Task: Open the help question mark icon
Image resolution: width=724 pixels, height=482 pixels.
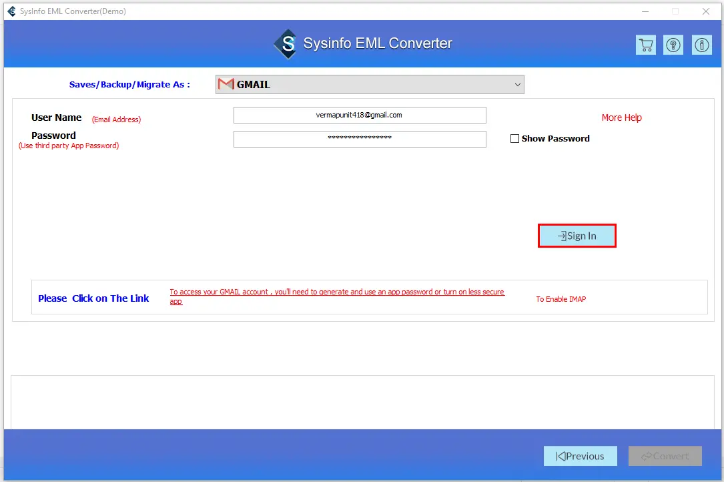Action: pyautogui.click(x=673, y=45)
